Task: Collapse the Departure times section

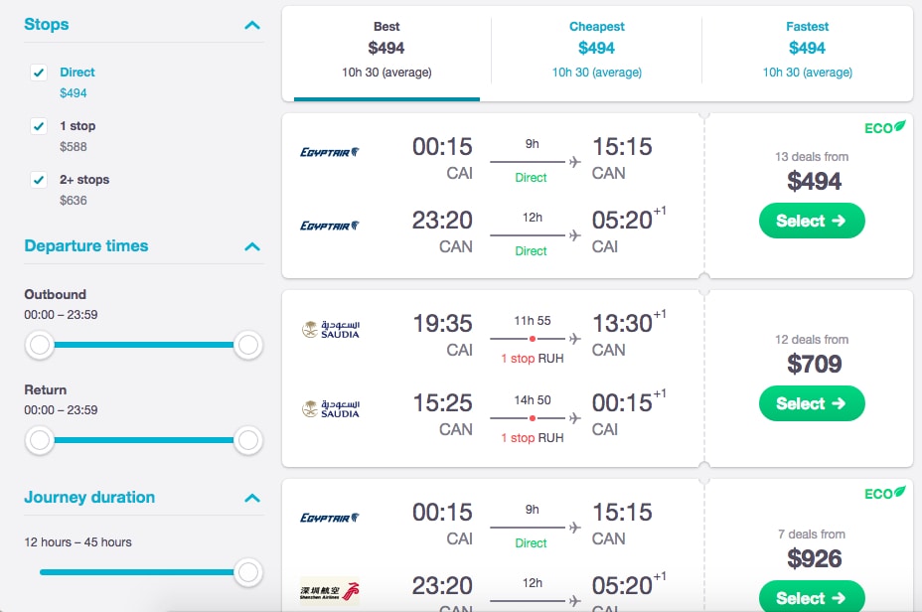Action: click(x=252, y=246)
